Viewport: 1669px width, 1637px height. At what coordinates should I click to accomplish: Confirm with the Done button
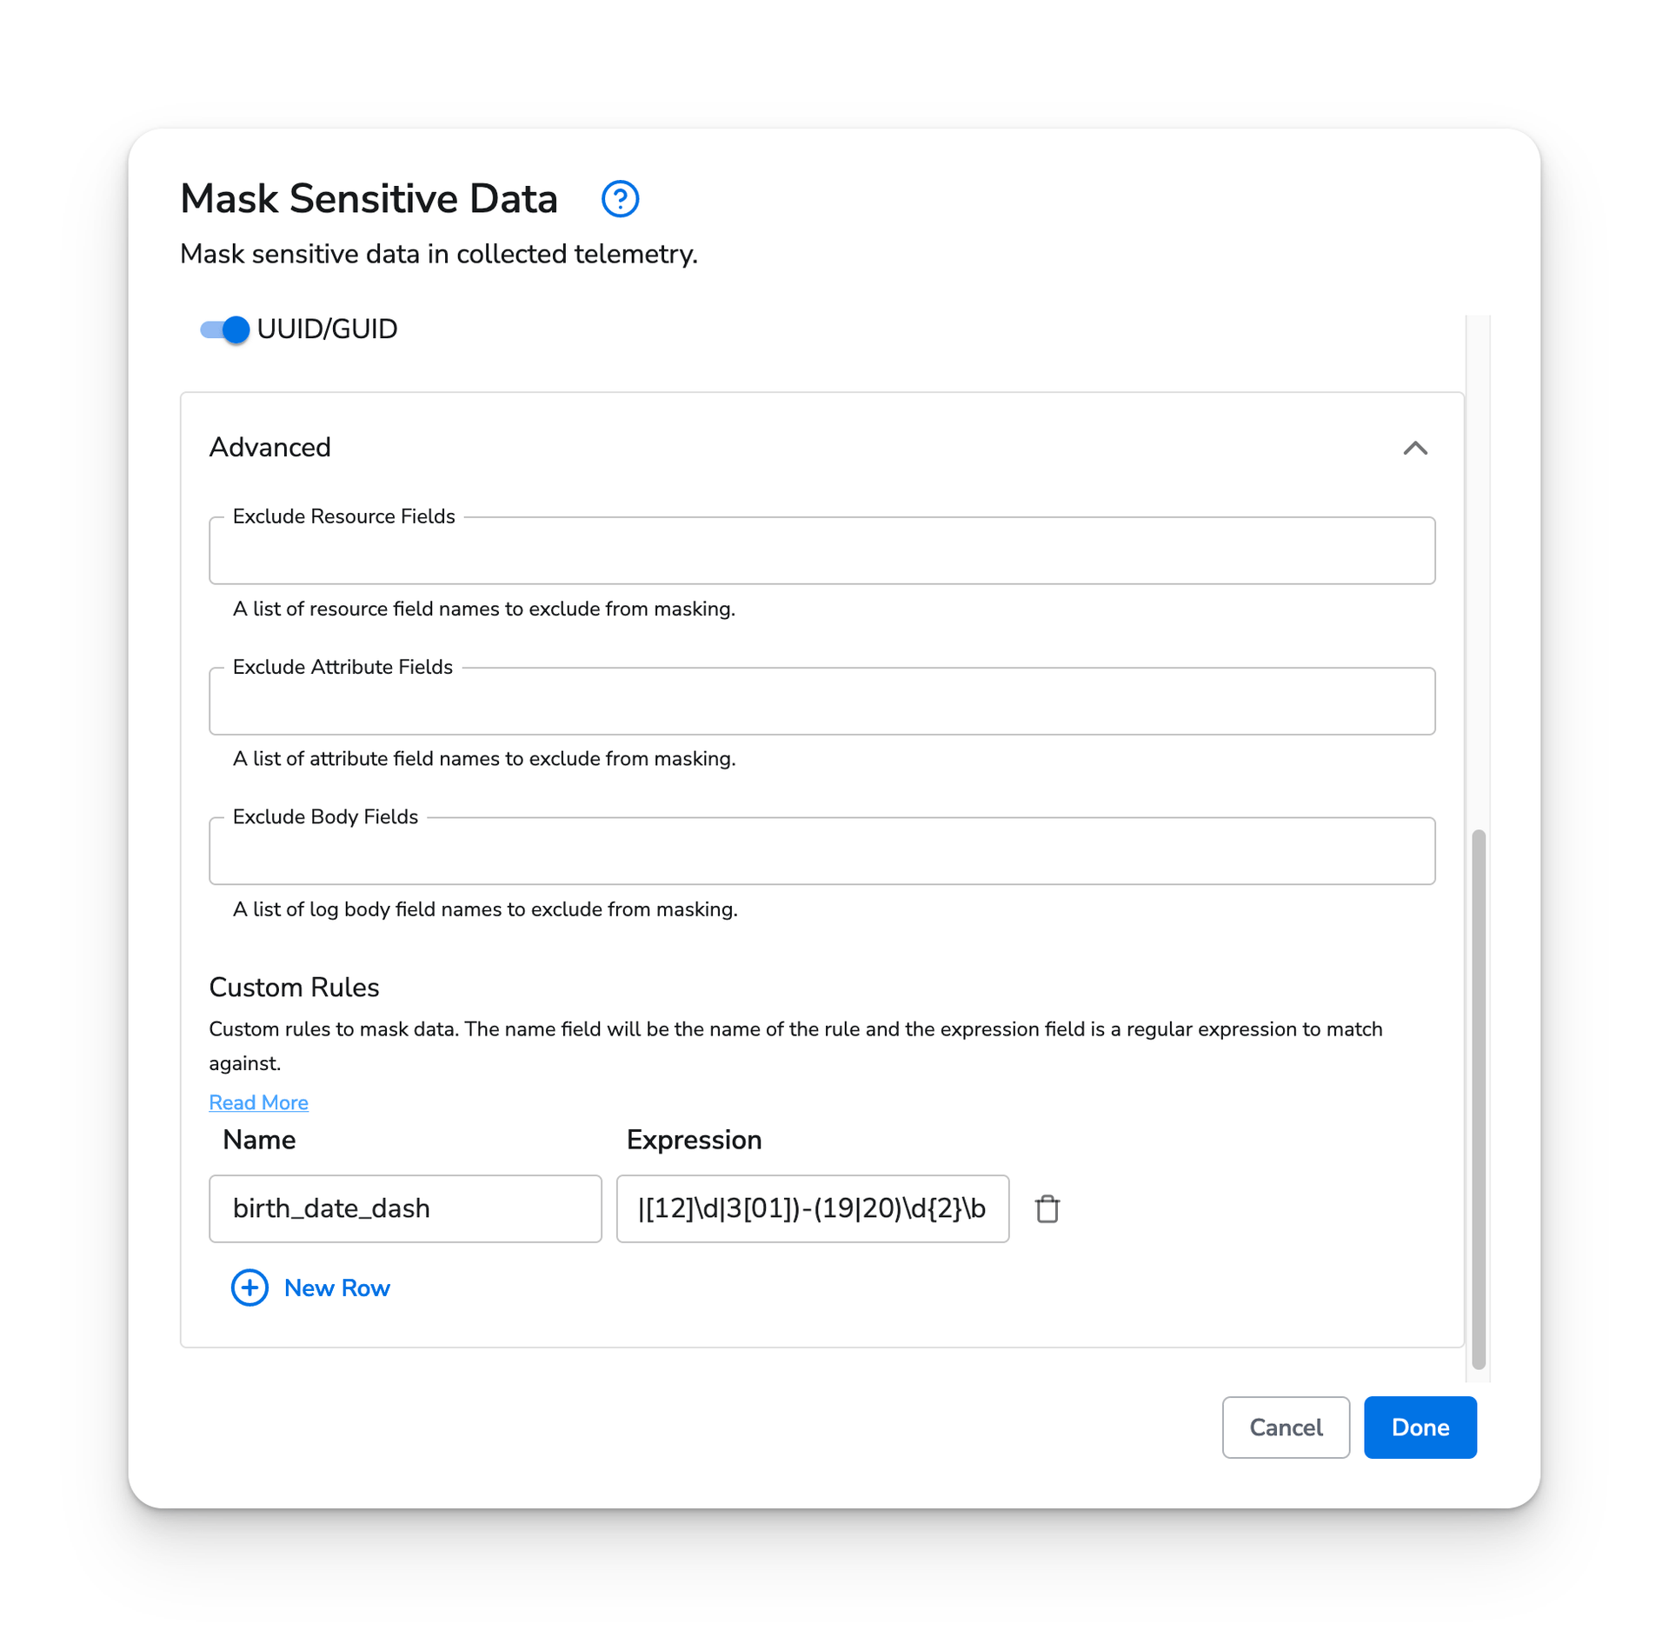point(1420,1427)
